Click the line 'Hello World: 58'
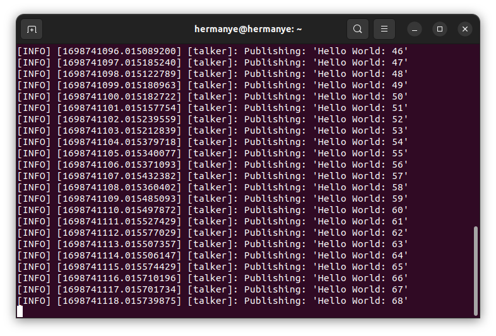Screen dimensions: 496x336 [x=213, y=187]
